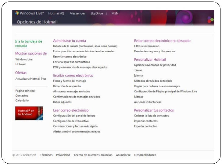The height and width of the screenshot is (166, 222).
Task: Open Almacenar mensajes enviados
Action: (71, 92)
